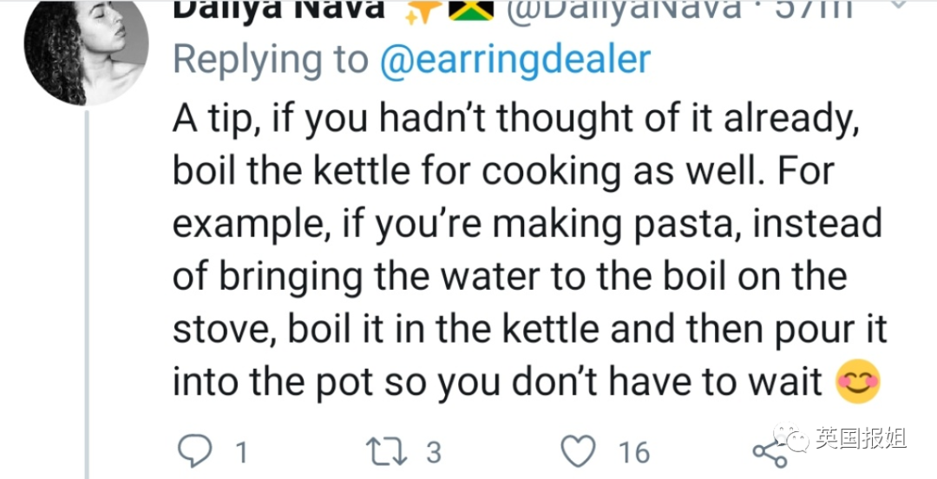Image resolution: width=937 pixels, height=479 pixels.
Task: Open the profile picture of Daliya Nava
Action: click(86, 54)
